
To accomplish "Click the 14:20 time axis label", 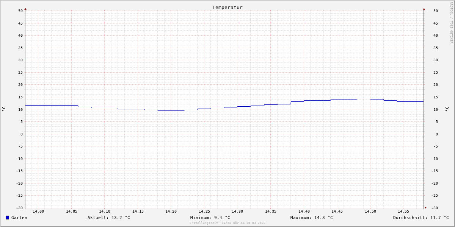I will click(x=171, y=211).
